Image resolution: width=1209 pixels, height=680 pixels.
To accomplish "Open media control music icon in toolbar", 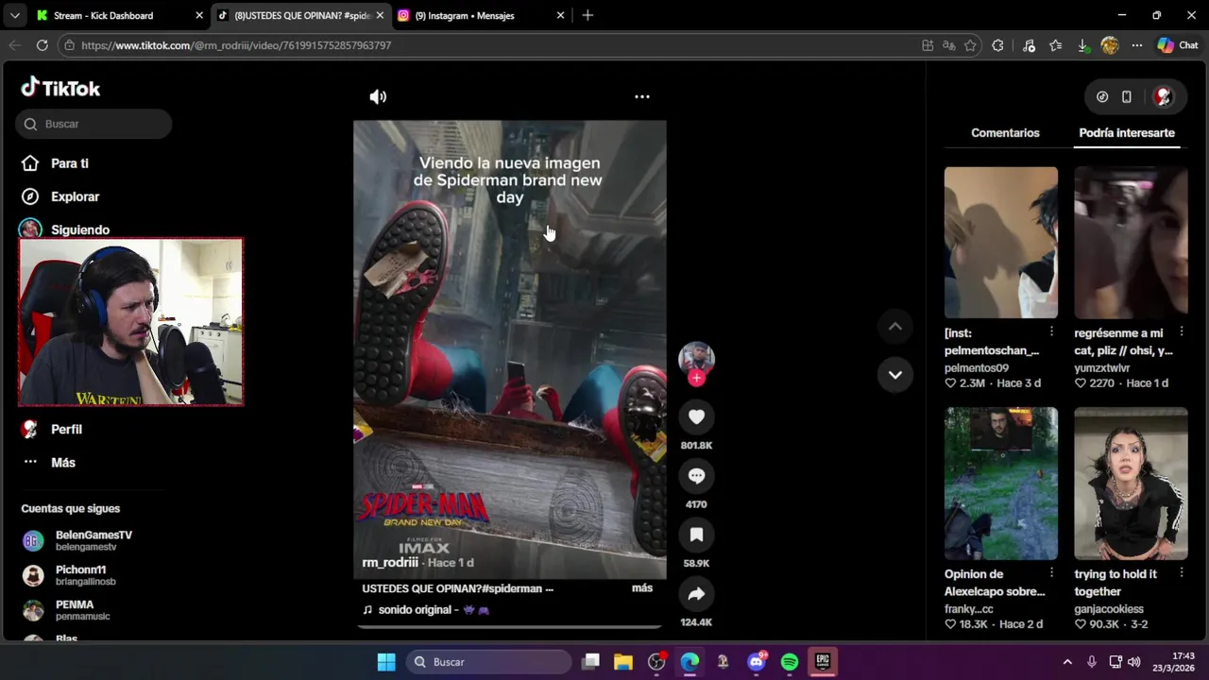I will click(1030, 45).
